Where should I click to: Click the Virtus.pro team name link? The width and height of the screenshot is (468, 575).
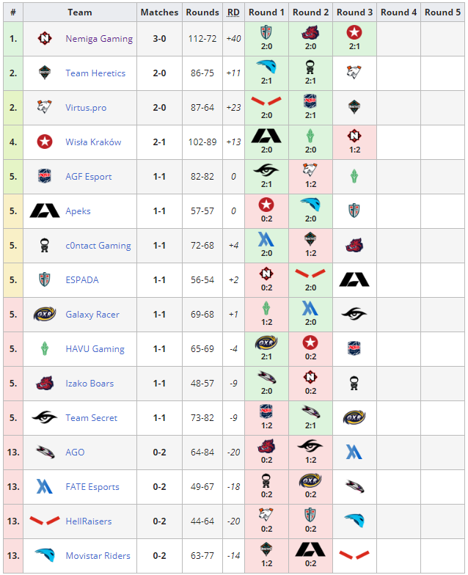click(x=86, y=108)
